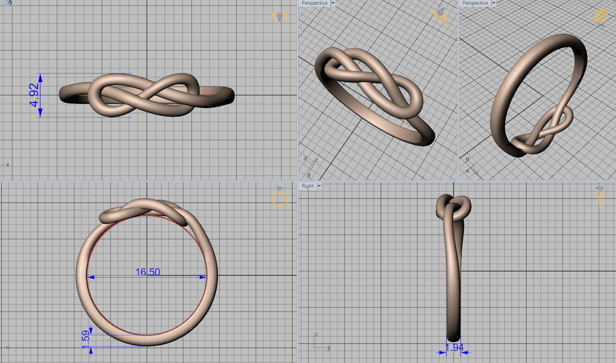This screenshot has height=363, width=616.
Task: Open the dropdown arrow next to the Right label
Action: 319,186
